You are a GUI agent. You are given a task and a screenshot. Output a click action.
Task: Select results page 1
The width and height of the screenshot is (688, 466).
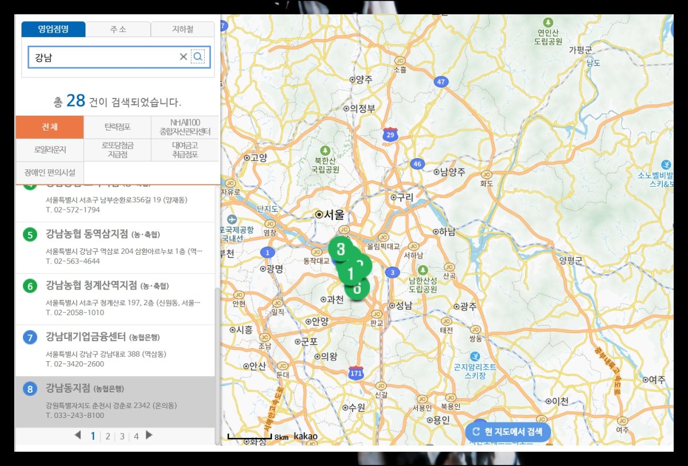(93, 436)
